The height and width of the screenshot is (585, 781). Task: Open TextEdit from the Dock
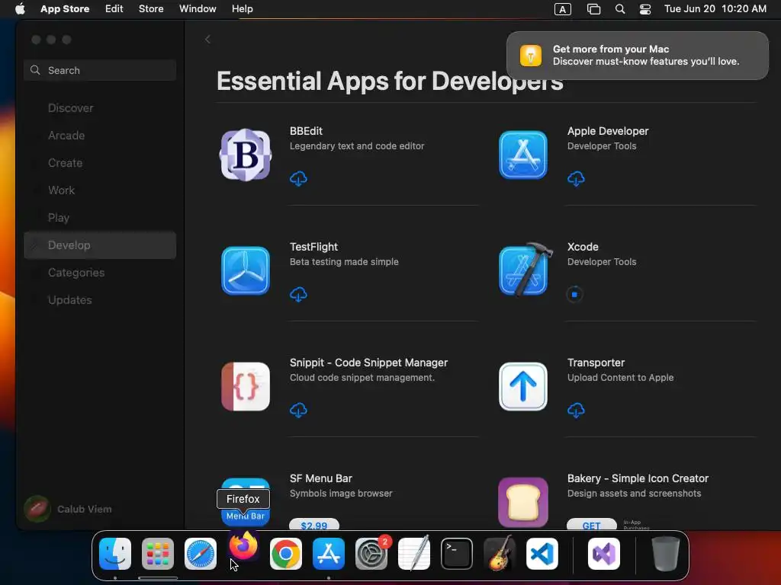coord(414,553)
